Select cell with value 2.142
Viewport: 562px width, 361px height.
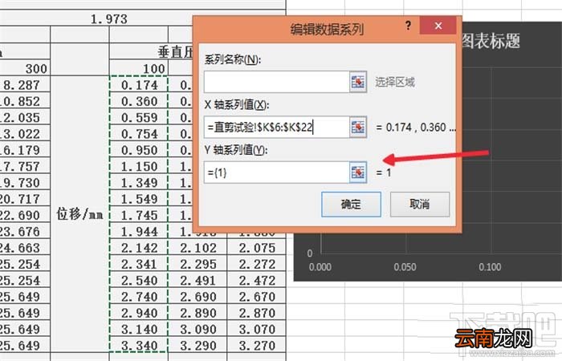tap(139, 247)
